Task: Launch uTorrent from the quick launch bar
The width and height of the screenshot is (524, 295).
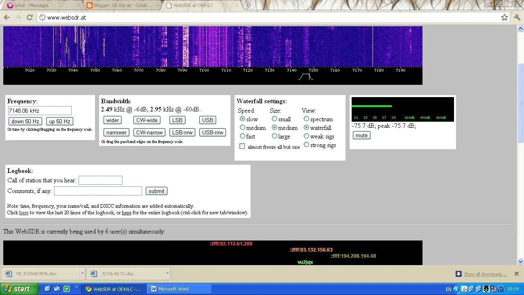Action: [67, 289]
